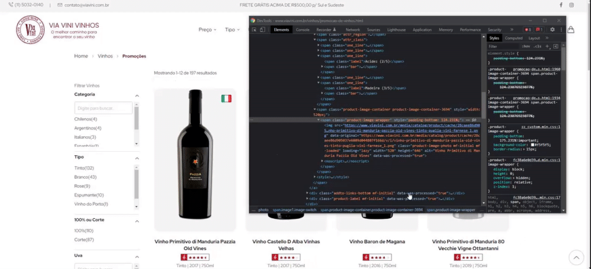Switch to the Network tab
Screen dimensions: 591x269
tap(353, 29)
